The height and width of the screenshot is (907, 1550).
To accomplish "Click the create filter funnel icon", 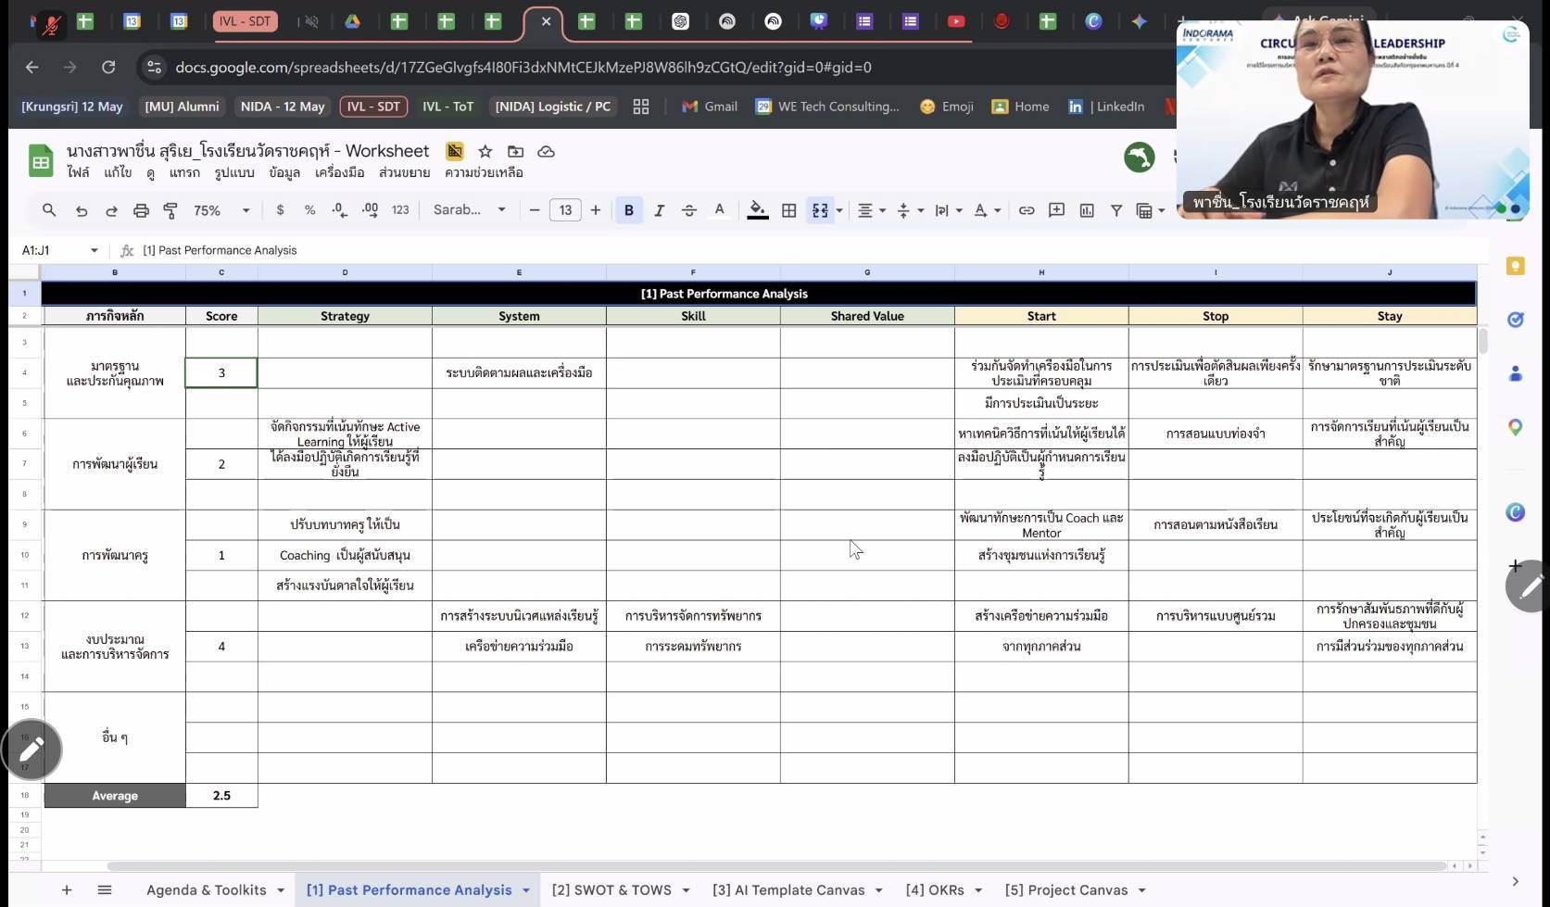I will coord(1116,211).
